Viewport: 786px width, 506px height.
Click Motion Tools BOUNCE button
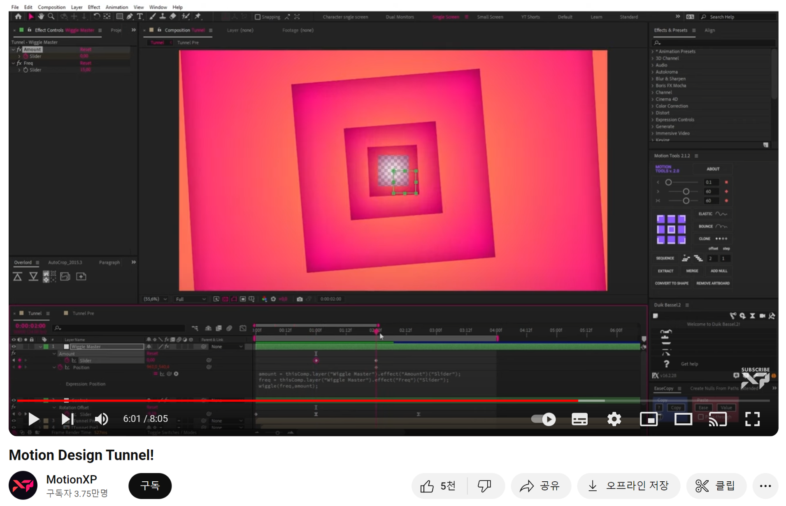tap(713, 226)
